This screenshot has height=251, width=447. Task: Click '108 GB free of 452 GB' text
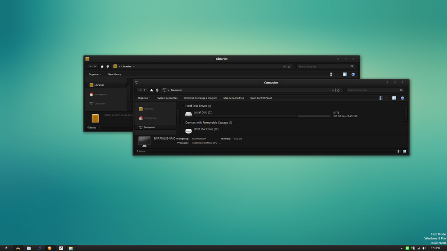point(345,116)
